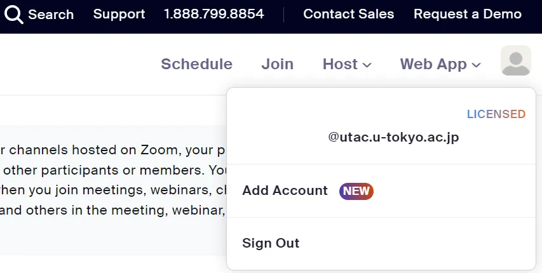The image size is (542, 273).
Task: Click the Web App chevron arrow
Action: 477,65
